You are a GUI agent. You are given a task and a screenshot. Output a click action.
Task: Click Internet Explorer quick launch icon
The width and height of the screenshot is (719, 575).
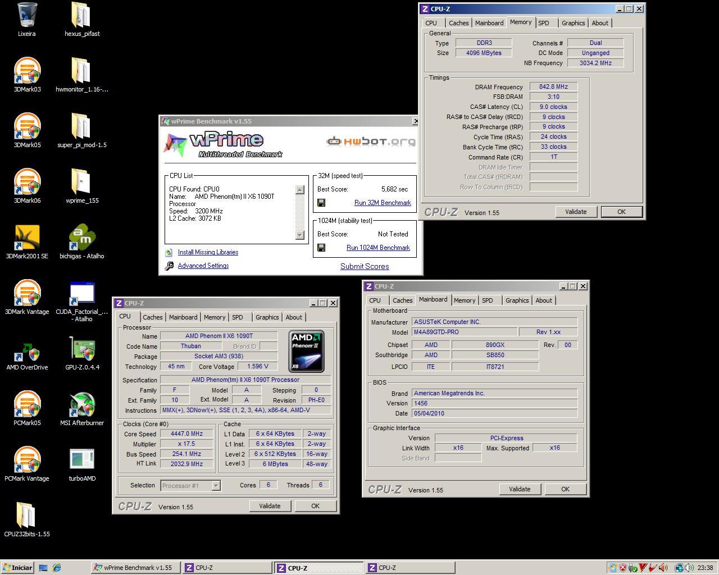point(57,568)
